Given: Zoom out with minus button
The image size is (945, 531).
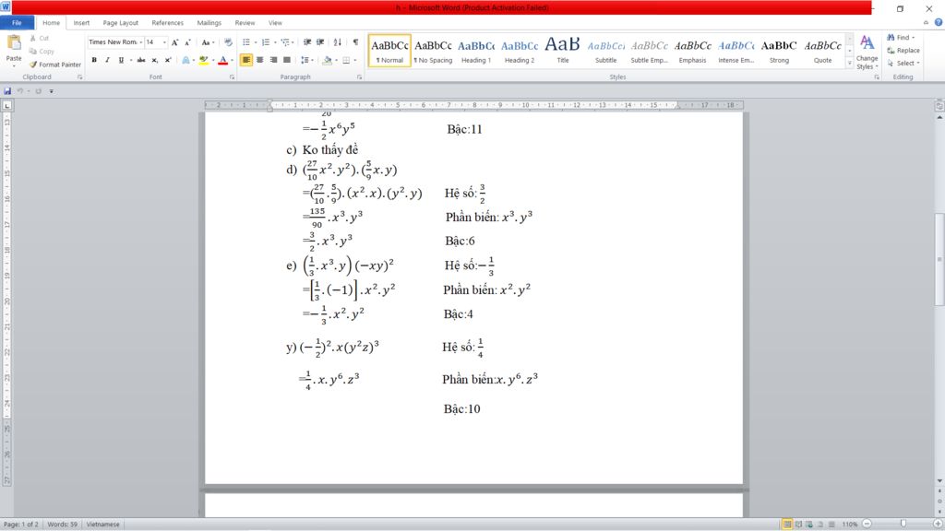Looking at the screenshot, I should coord(867,524).
